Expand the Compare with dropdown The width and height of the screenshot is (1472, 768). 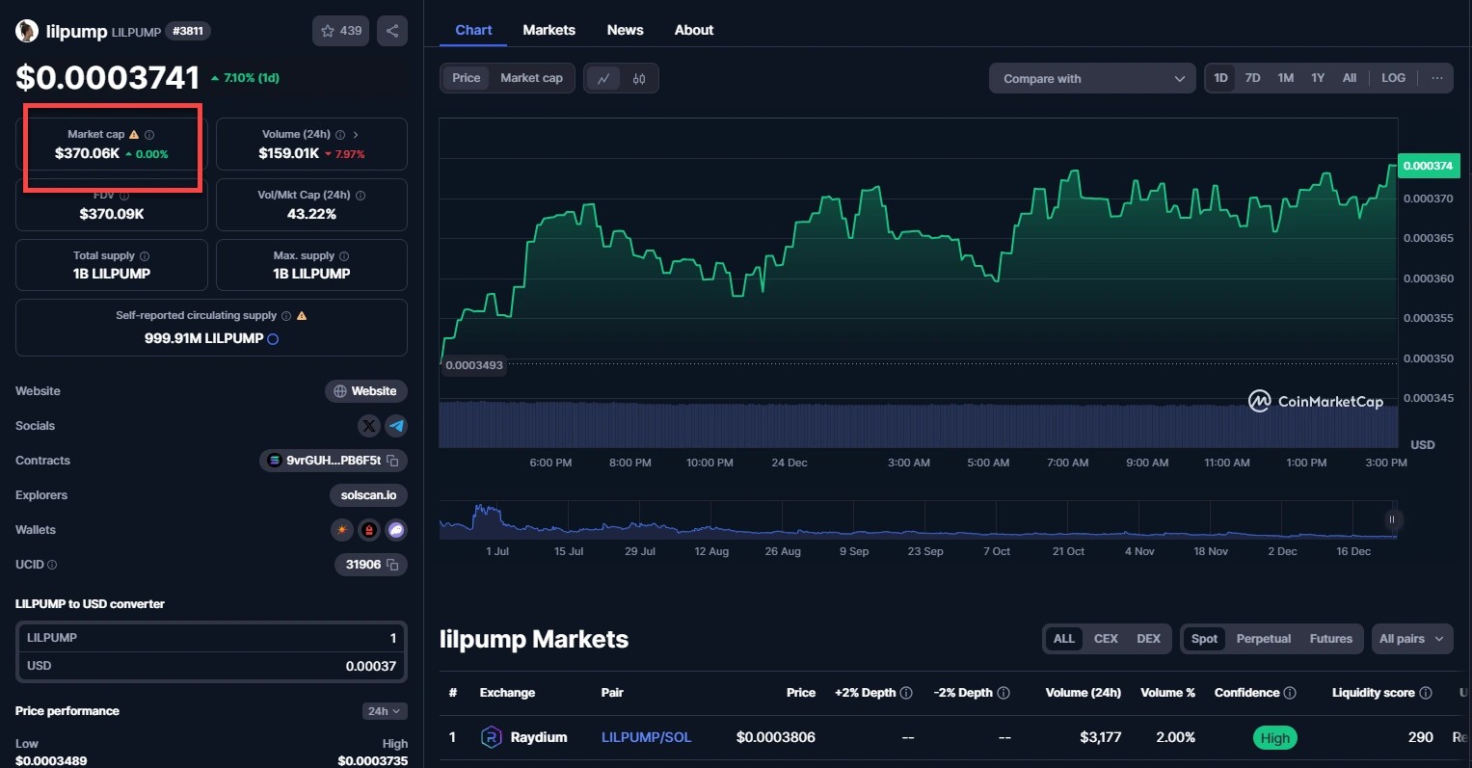[1092, 79]
